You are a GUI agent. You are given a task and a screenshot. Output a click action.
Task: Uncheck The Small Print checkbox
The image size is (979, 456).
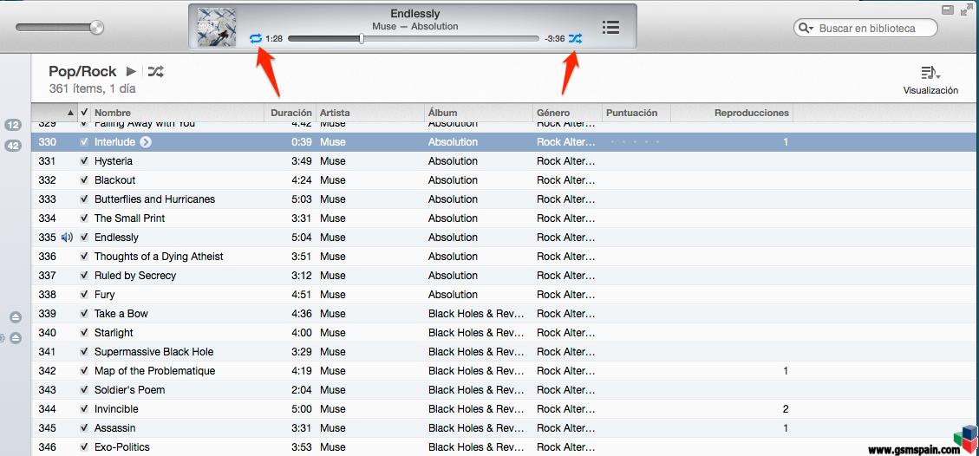(84, 218)
